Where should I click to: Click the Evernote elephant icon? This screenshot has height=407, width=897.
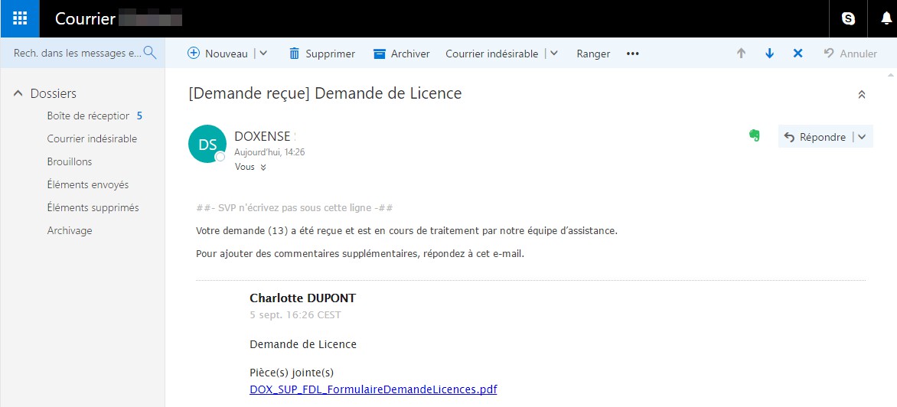coord(755,136)
